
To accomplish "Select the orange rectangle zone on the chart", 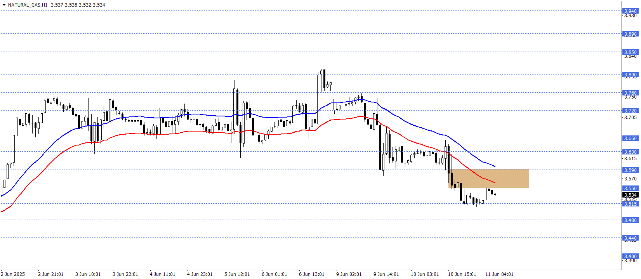I will pos(489,178).
